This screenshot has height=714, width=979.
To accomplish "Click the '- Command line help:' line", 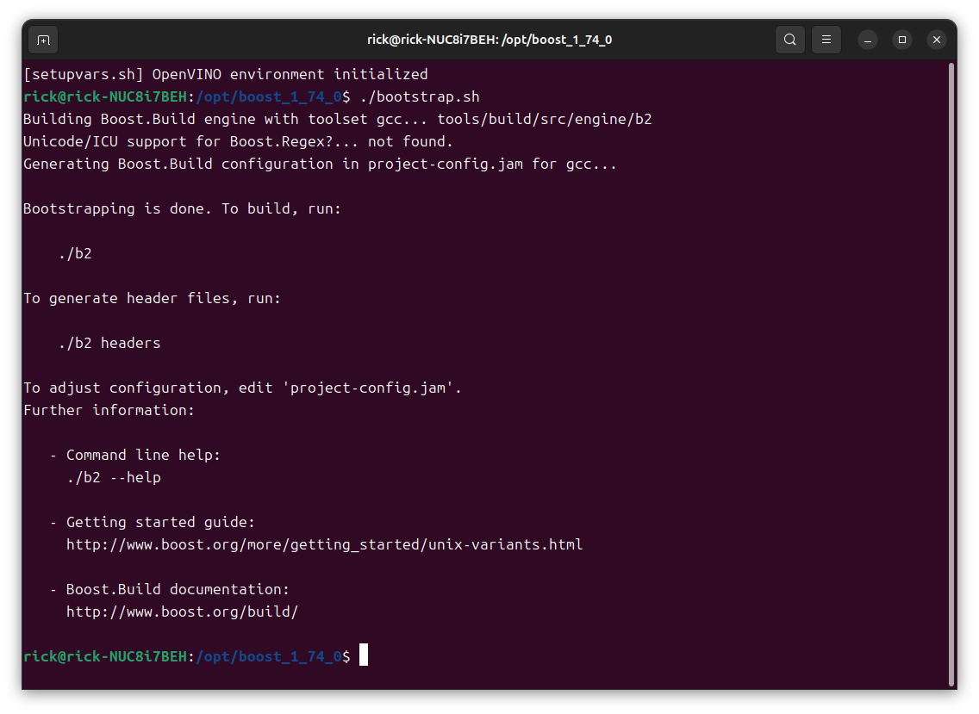I will point(134,456).
